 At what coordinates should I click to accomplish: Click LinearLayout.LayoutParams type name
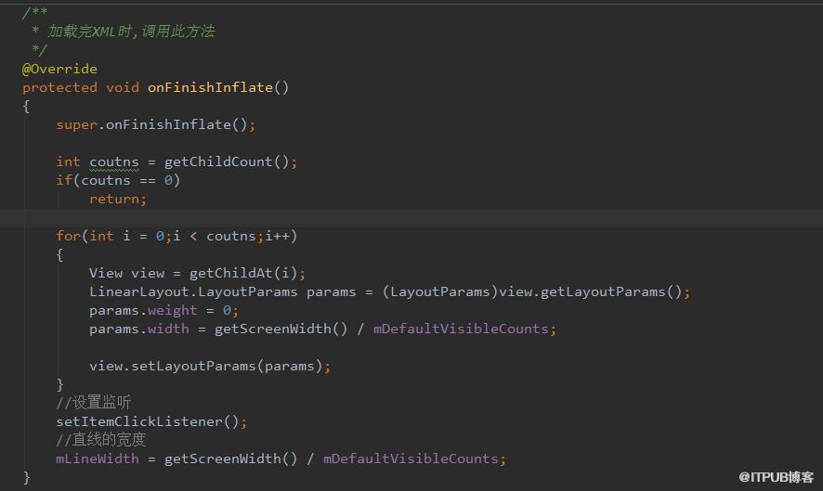[193, 291]
